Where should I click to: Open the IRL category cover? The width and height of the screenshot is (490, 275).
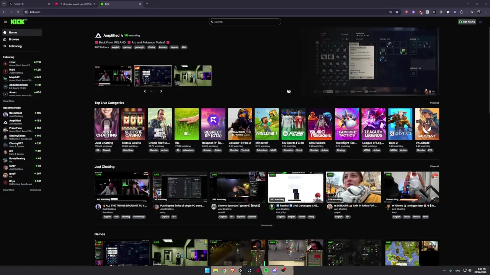[x=186, y=124]
